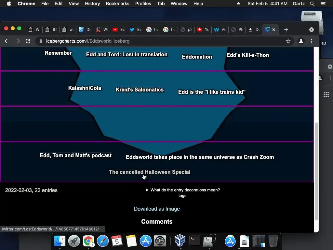The image size is (333, 250).
Task: Open 'The cancelled Halloween Special' entry
Action: tap(150, 172)
